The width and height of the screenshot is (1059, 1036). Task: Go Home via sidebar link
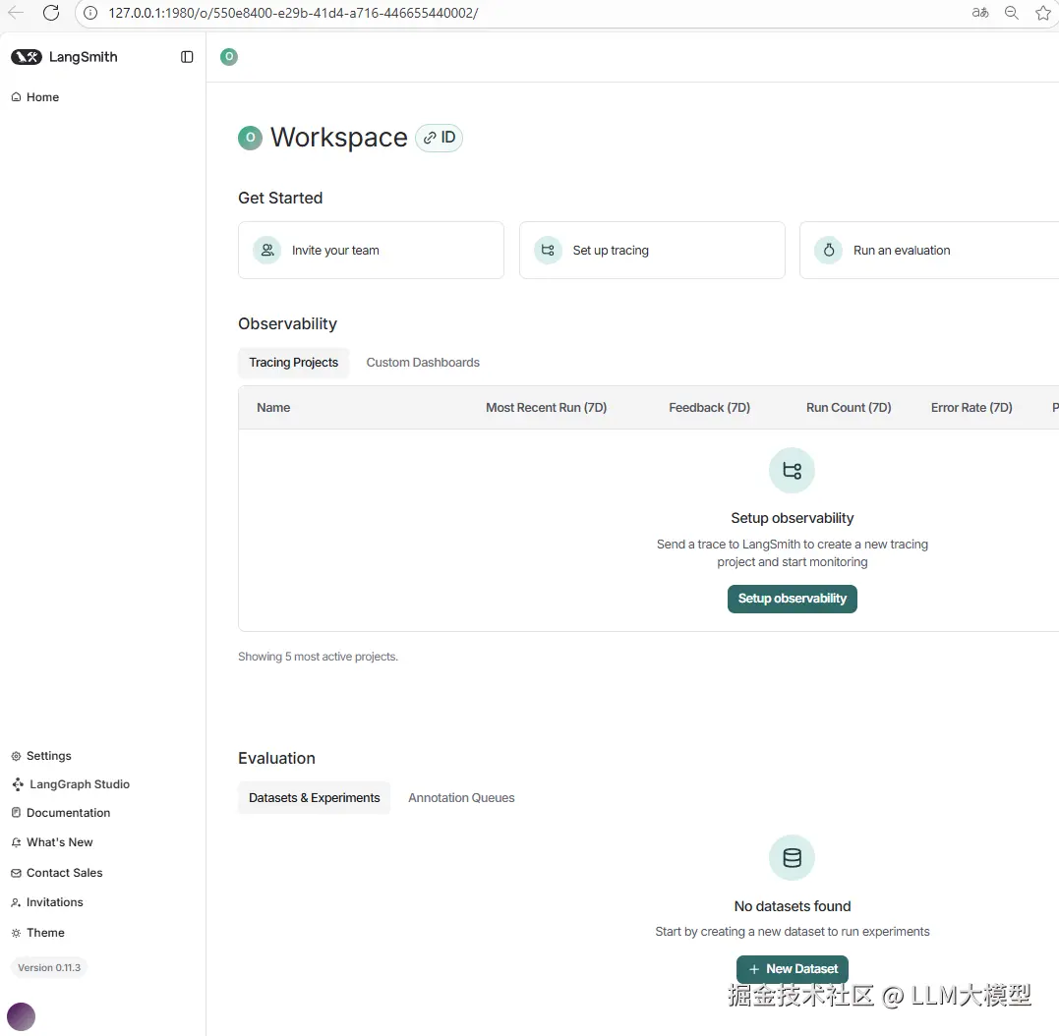pyautogui.click(x=42, y=97)
